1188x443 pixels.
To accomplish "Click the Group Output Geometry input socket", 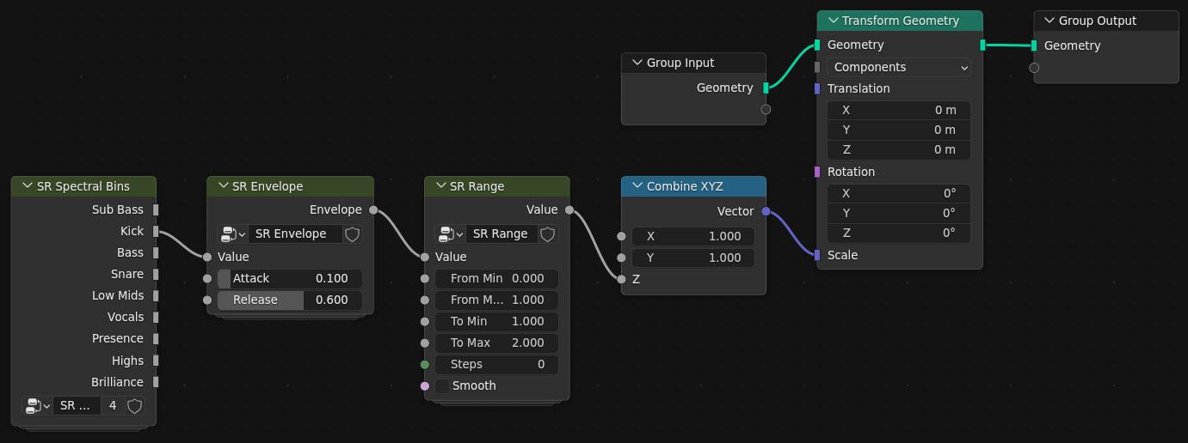I will click(x=1034, y=46).
